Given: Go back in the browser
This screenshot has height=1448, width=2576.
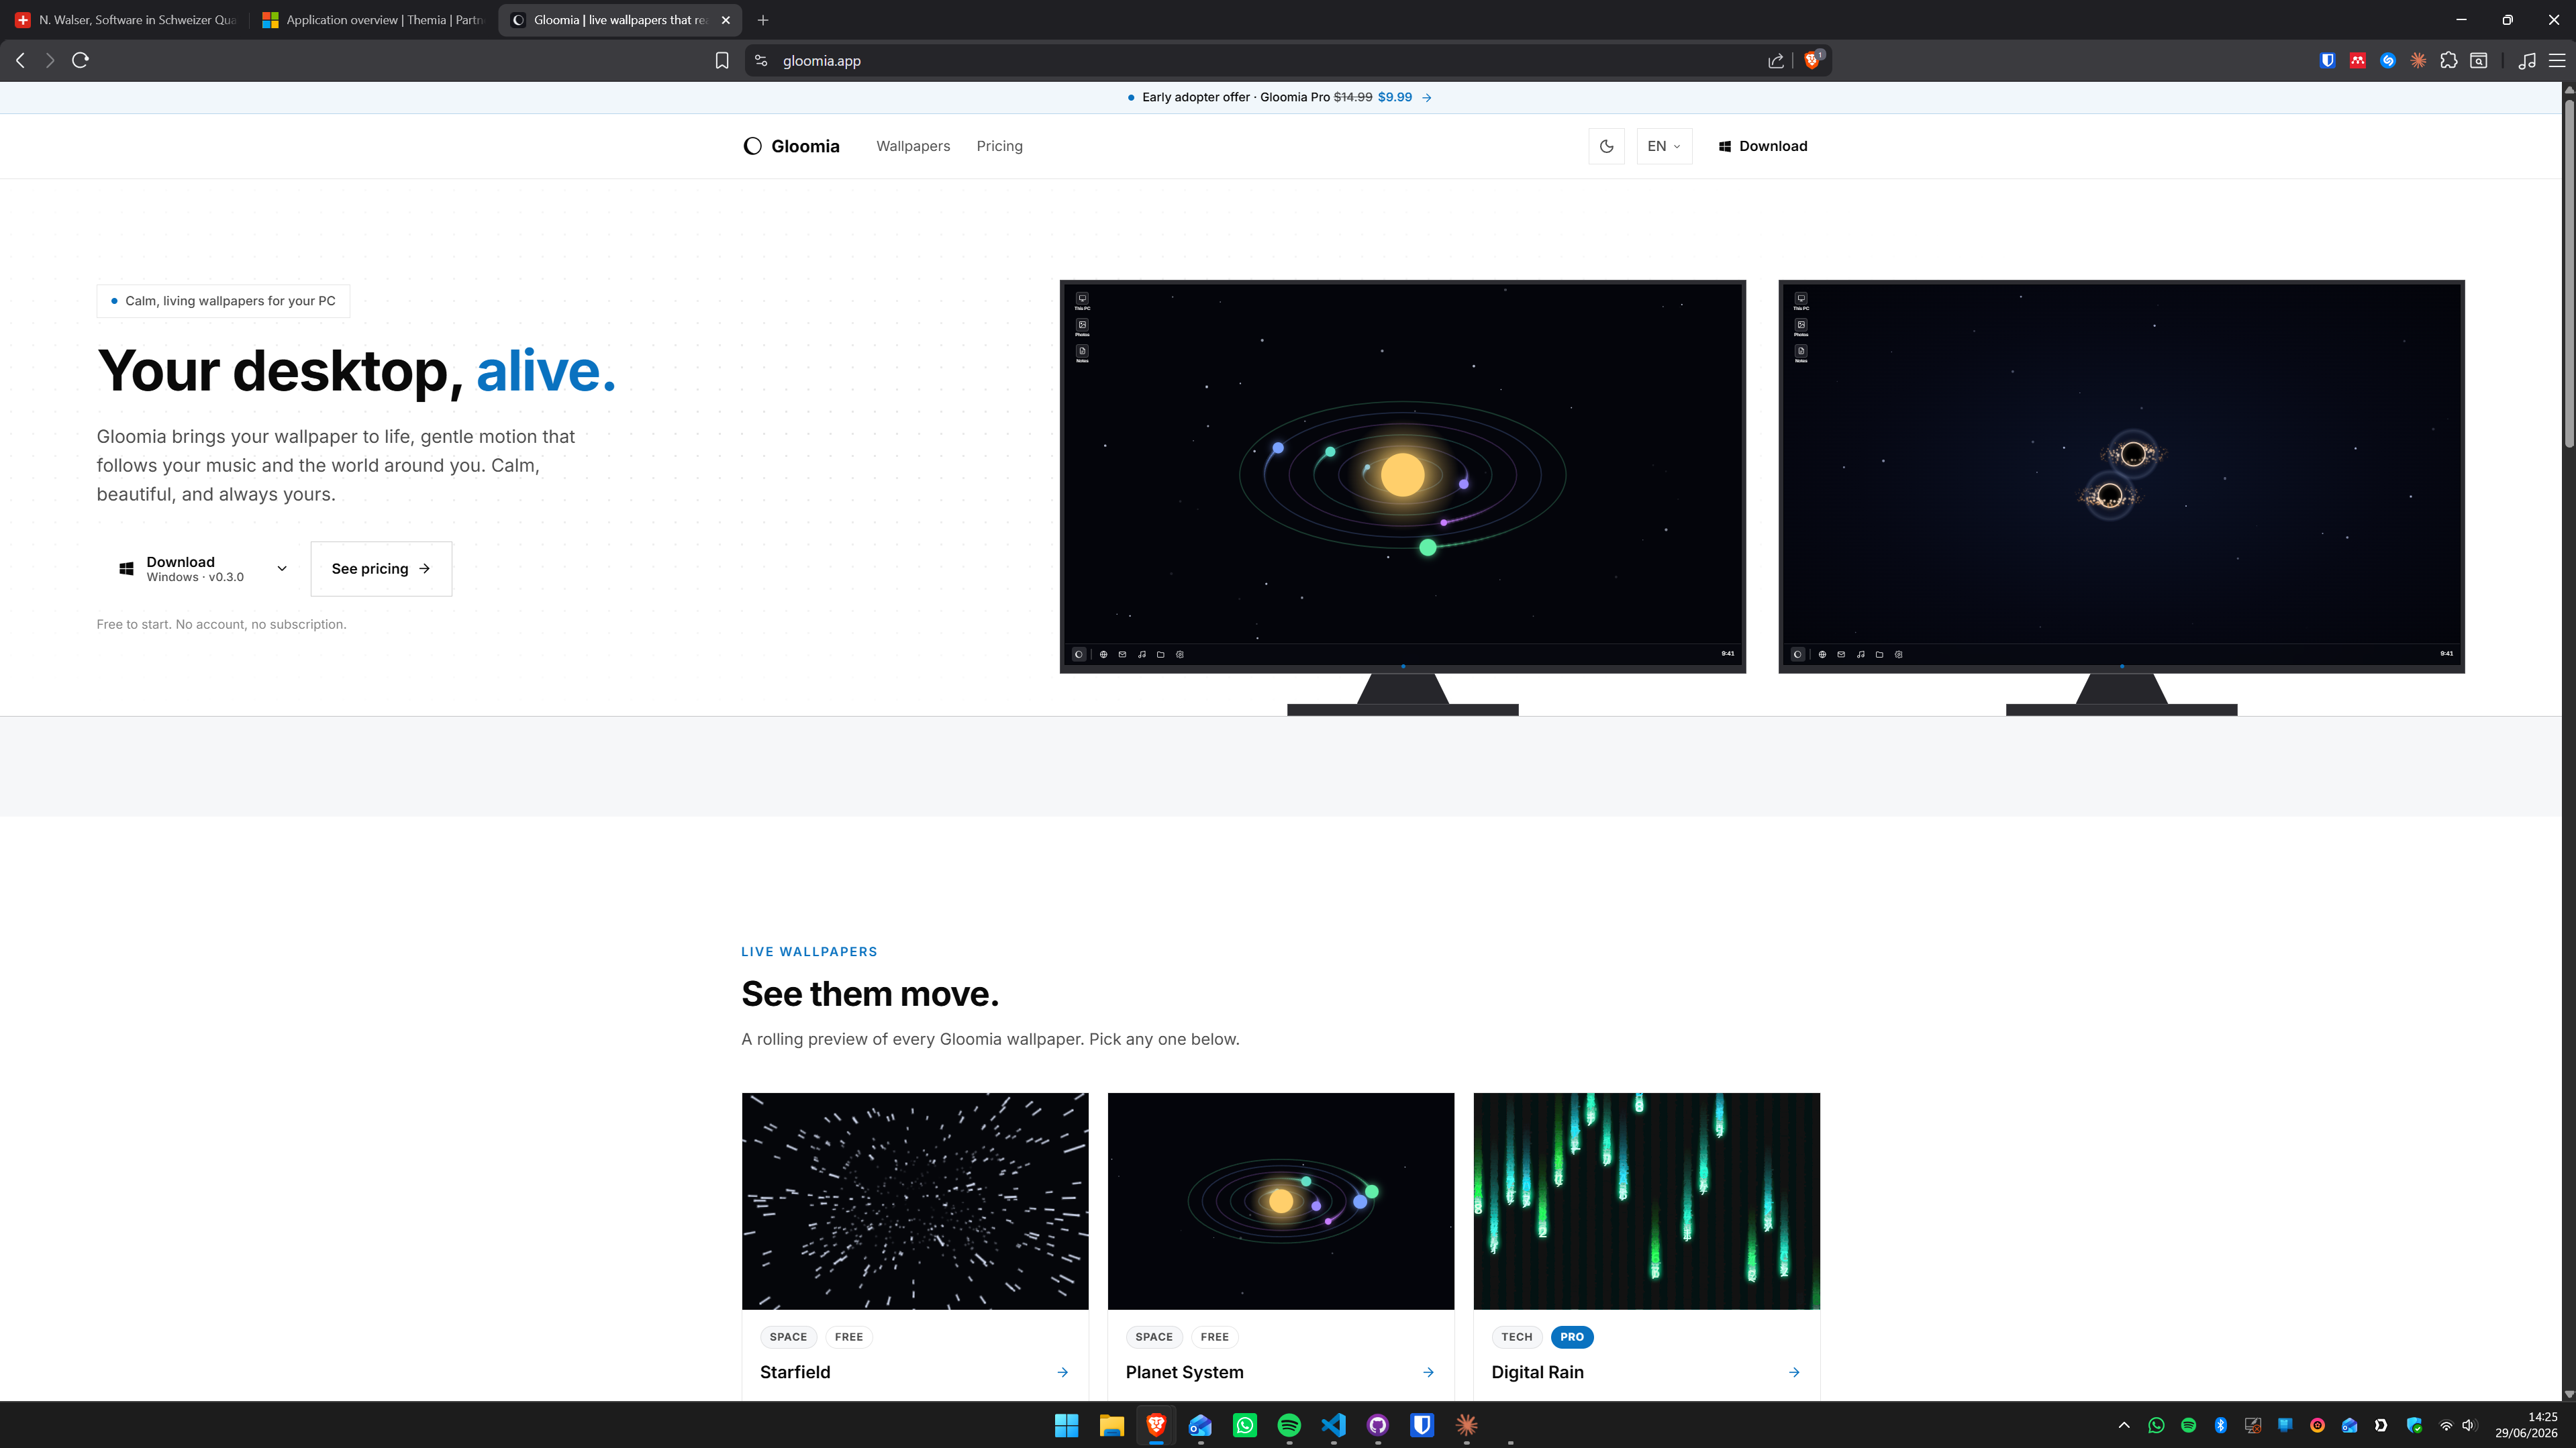Looking at the screenshot, I should click(x=20, y=60).
